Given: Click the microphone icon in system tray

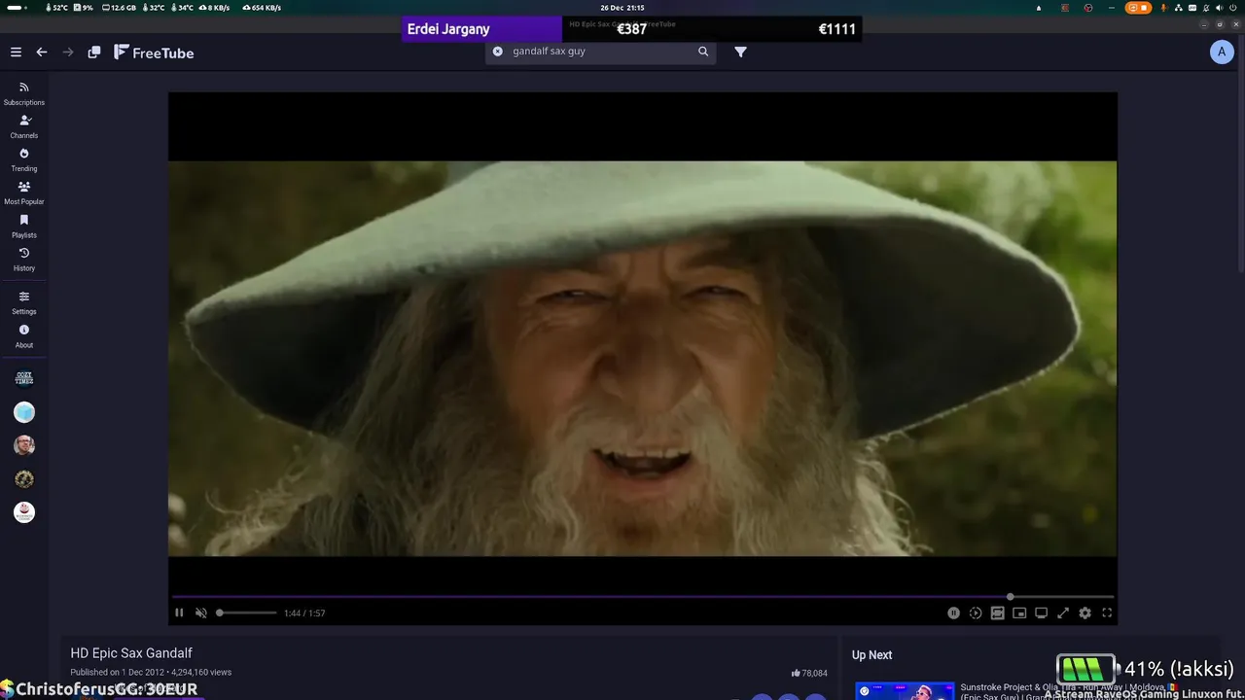Looking at the screenshot, I should click(x=1164, y=8).
